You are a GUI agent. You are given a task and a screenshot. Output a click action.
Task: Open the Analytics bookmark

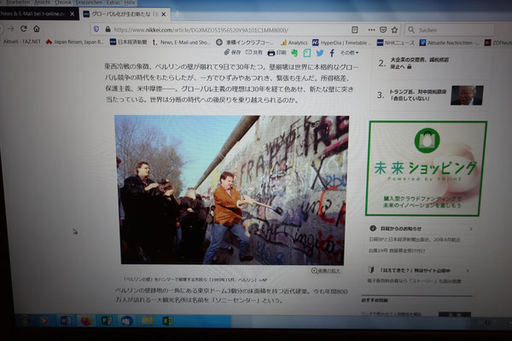click(294, 43)
